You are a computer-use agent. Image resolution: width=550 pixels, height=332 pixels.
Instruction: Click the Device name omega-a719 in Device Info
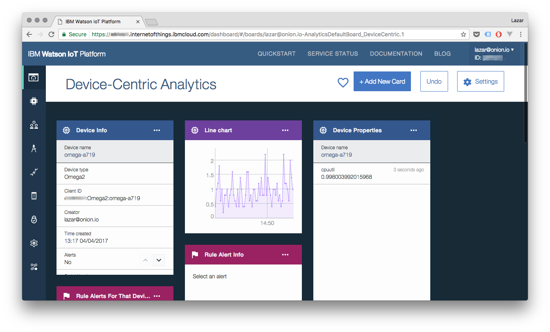point(115,151)
